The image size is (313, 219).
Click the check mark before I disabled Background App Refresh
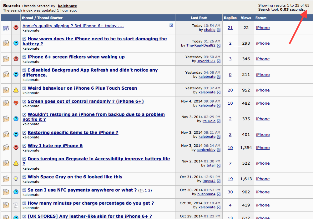coord(24,70)
